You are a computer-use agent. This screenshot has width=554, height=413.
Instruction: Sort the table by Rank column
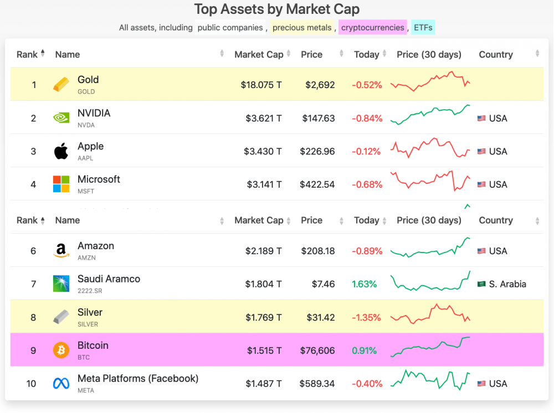pyautogui.click(x=30, y=54)
